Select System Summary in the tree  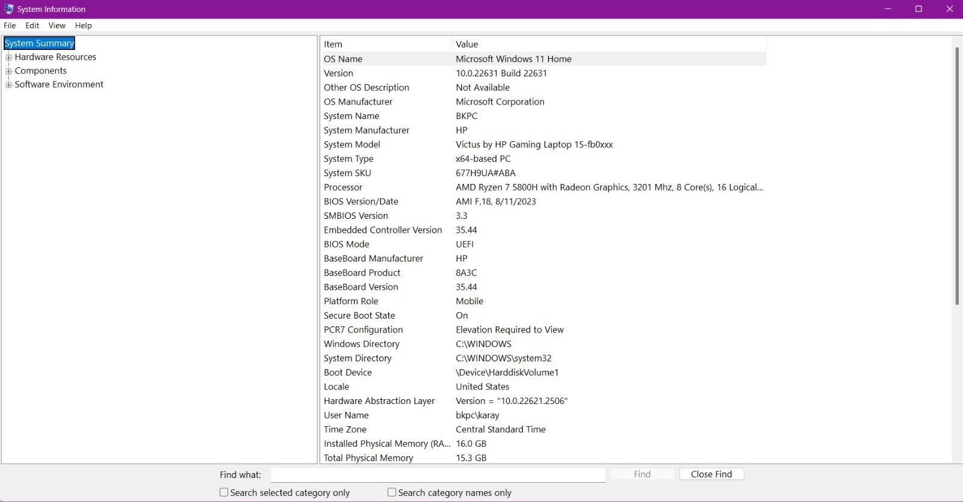39,43
